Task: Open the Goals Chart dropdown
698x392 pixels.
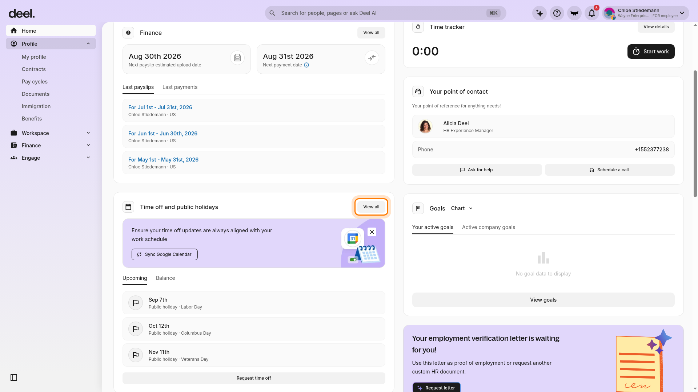Action: (x=462, y=208)
